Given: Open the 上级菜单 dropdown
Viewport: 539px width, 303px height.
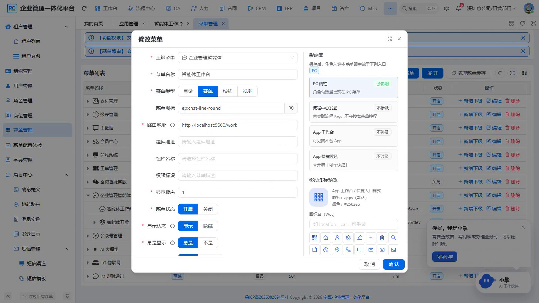Looking at the screenshot, I should pos(237,58).
